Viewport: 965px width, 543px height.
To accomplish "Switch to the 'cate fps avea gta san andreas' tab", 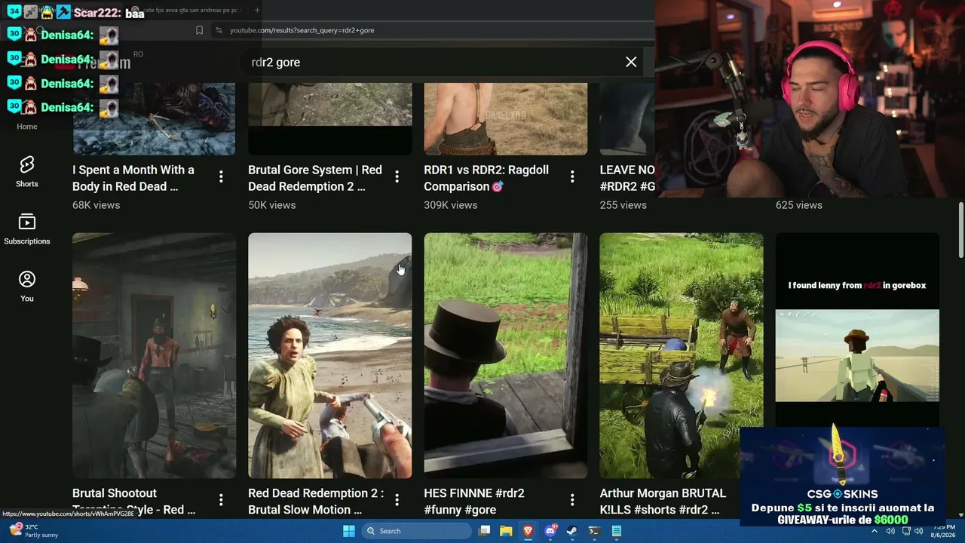I will pyautogui.click(x=187, y=10).
